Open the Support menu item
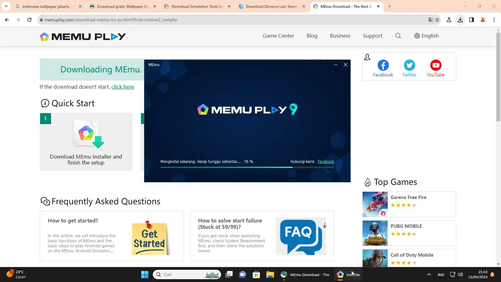Screen dimensions: 501x282 click(373, 36)
